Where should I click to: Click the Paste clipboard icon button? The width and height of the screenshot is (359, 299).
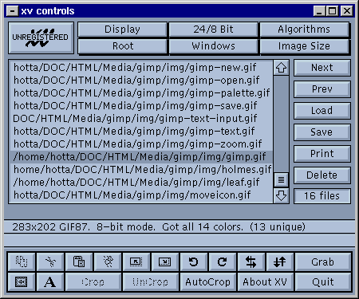coord(79,262)
